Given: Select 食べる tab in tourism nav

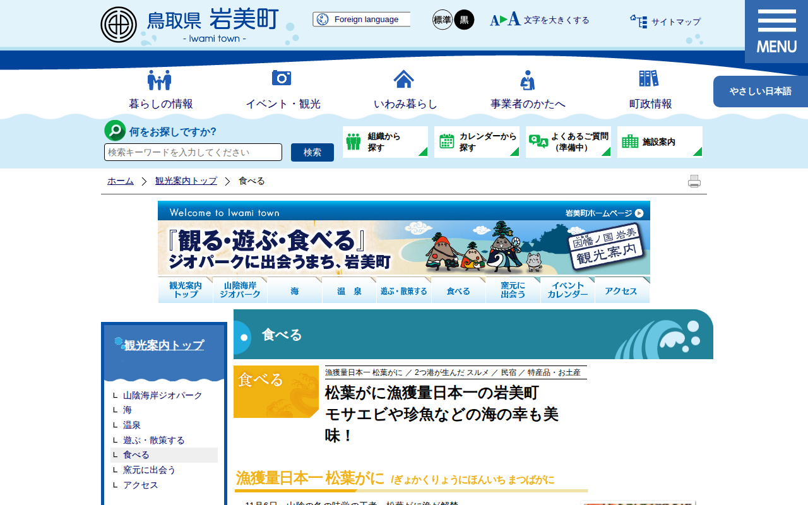Looking at the screenshot, I should click(x=458, y=290).
